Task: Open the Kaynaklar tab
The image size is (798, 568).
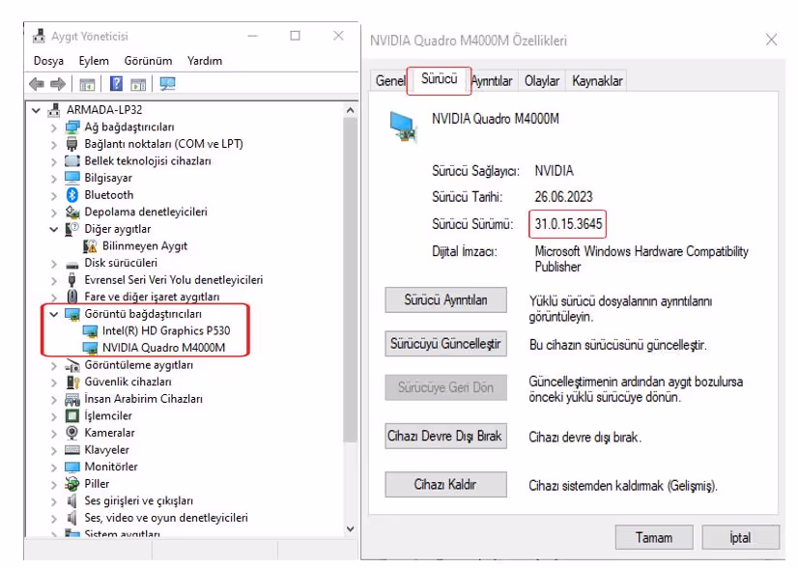Action: (x=597, y=80)
